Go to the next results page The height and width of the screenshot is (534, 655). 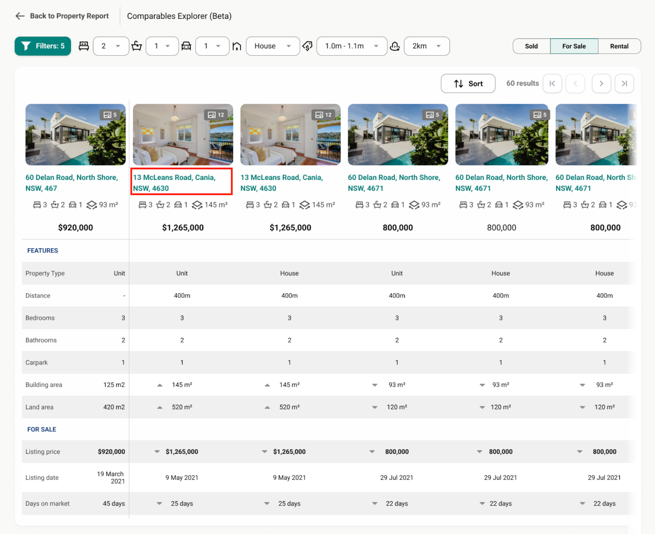[x=601, y=83]
